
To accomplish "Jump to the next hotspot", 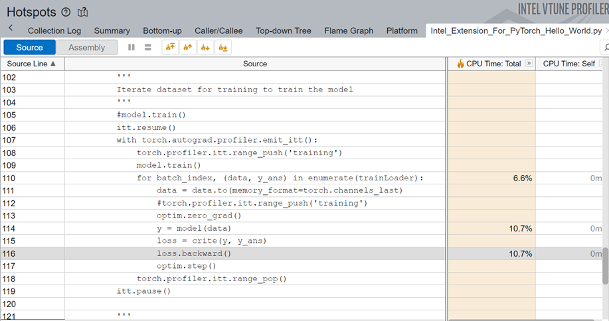I will [206, 47].
